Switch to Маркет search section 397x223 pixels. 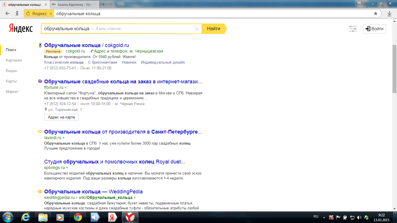(12, 91)
